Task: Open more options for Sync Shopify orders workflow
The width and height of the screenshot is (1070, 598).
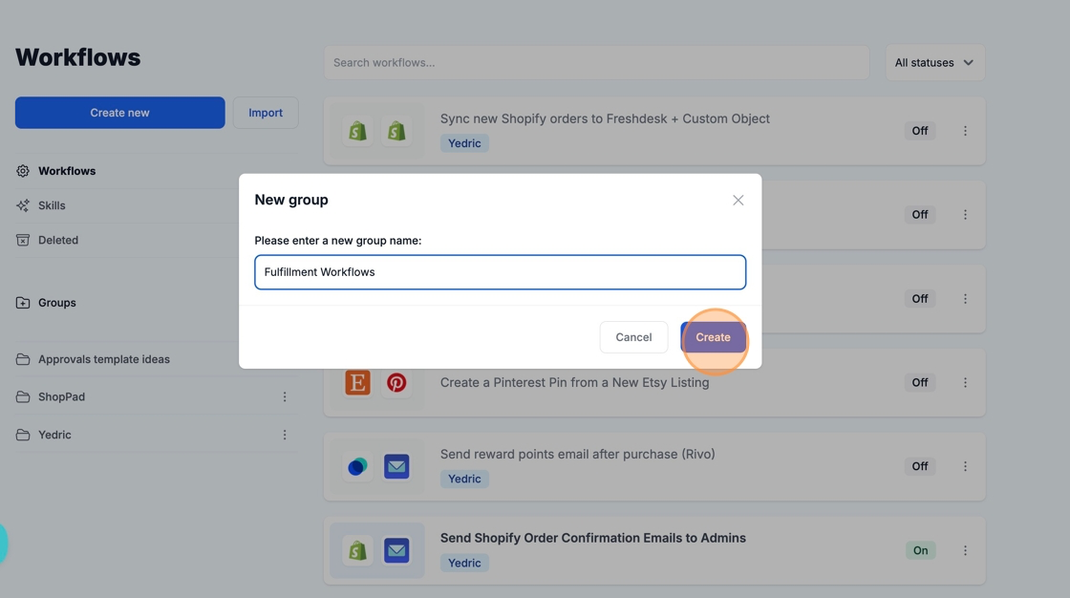Action: pos(965,131)
